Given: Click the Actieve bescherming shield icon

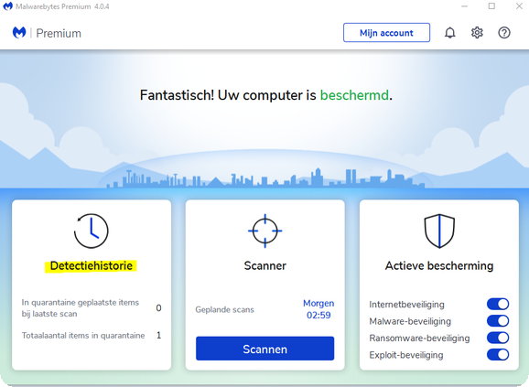Looking at the screenshot, I should point(439,231).
